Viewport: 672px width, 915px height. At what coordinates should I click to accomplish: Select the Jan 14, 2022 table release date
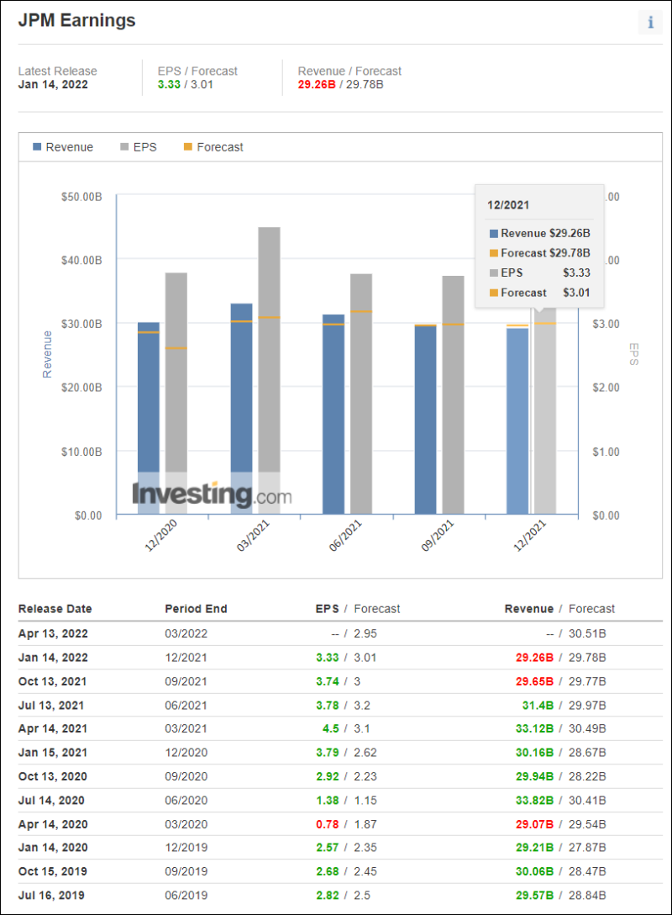[x=53, y=658]
